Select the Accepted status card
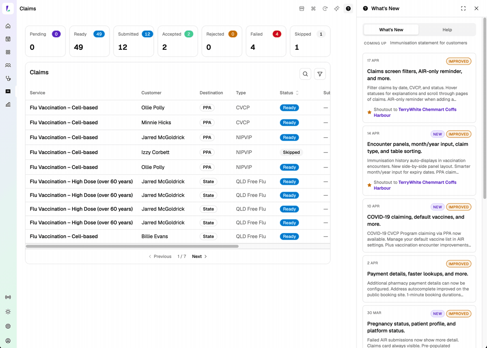The height and width of the screenshot is (348, 487). (x=178, y=41)
